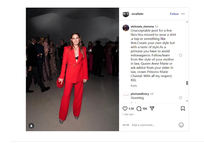Click the scroll down arrow in comments
The height and width of the screenshot is (146, 204).
click(x=187, y=101)
